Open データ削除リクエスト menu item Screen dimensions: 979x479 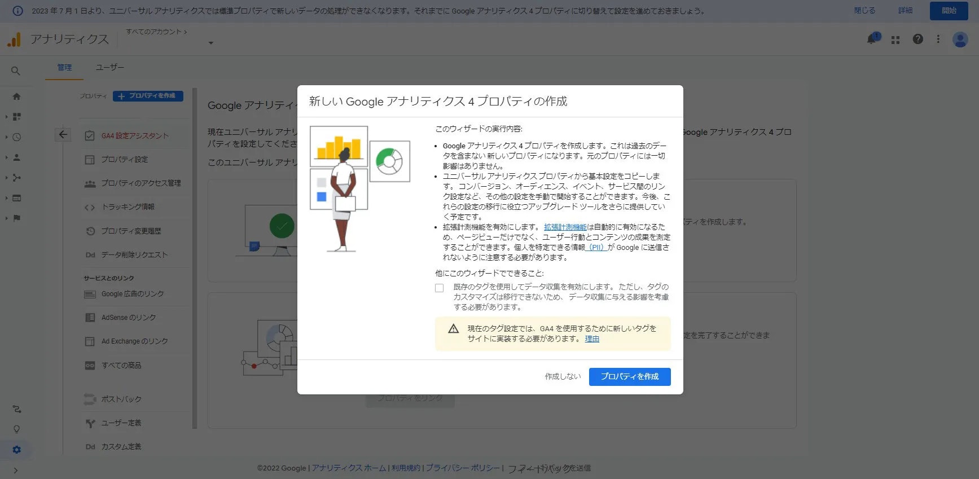point(134,255)
